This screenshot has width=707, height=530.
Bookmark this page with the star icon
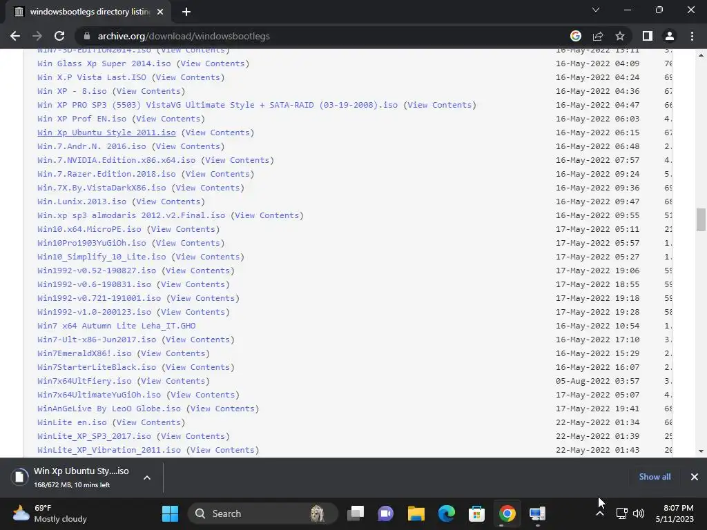(x=620, y=36)
